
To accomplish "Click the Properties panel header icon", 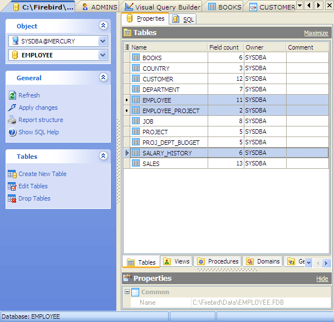I will pyautogui.click(x=127, y=278).
